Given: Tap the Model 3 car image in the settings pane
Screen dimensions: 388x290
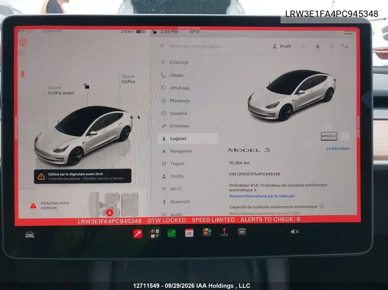Looking at the screenshot, I should click(x=292, y=95).
